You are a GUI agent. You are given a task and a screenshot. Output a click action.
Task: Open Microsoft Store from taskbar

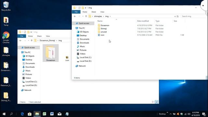click(30, 114)
